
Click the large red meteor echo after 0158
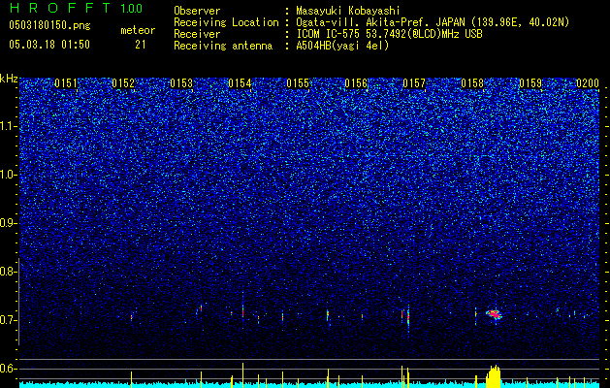point(494,313)
